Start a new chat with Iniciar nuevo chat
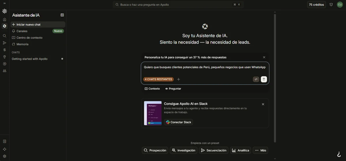 click(38, 25)
